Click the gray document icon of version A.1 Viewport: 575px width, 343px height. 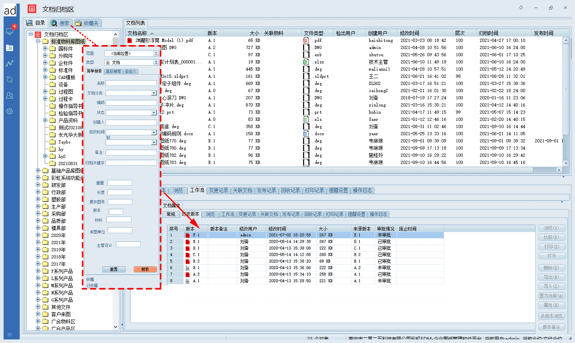188,281
